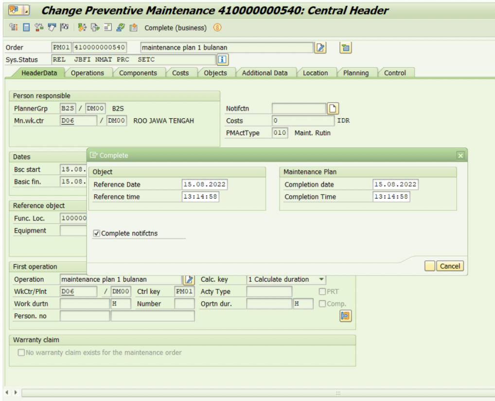The image size is (495, 401).
Task: Open the title bar menu dropdown arrow
Action: coord(26,10)
